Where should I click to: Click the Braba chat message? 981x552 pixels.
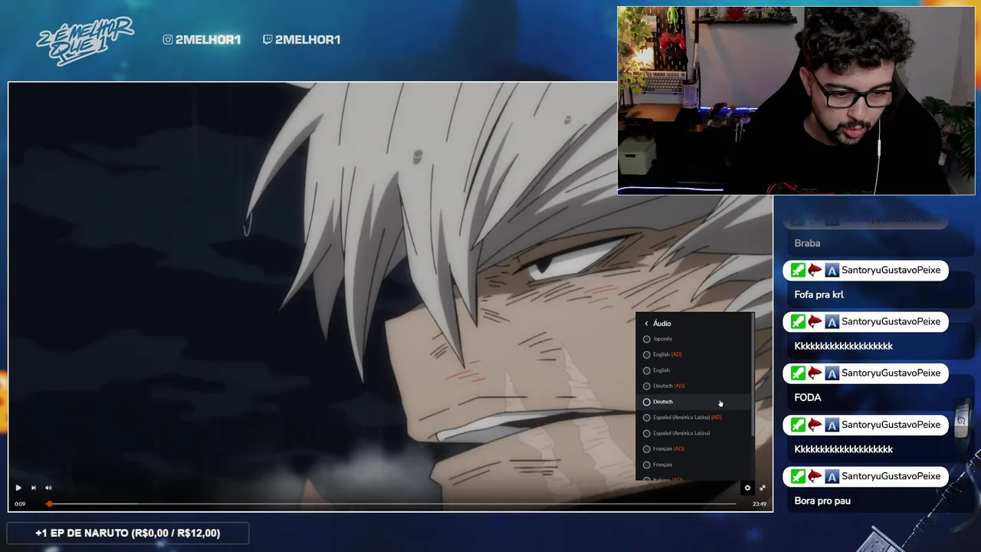click(x=807, y=243)
